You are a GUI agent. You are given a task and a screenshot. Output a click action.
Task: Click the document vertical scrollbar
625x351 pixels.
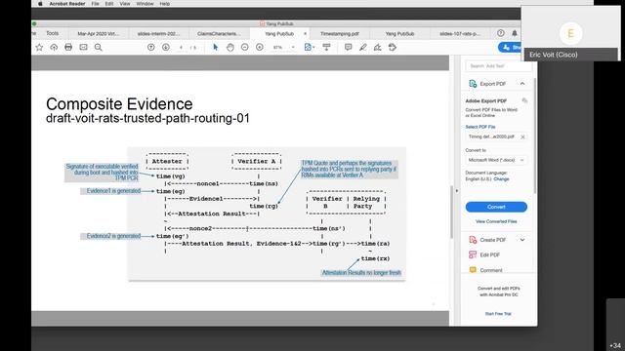coord(451,213)
